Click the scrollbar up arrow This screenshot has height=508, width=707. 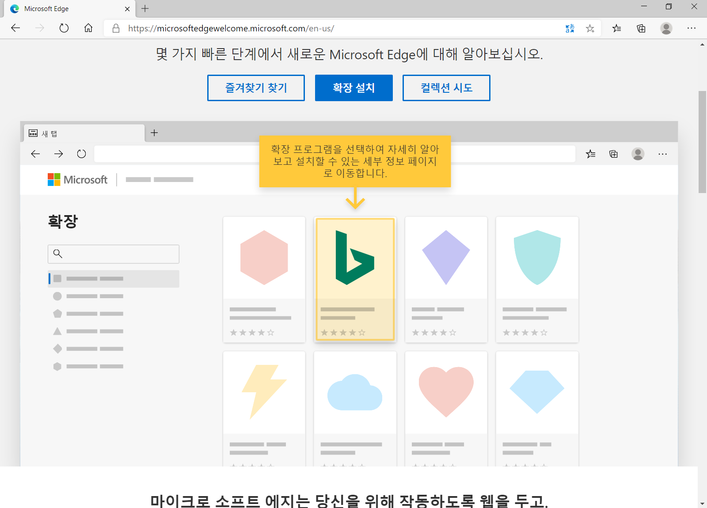702,44
